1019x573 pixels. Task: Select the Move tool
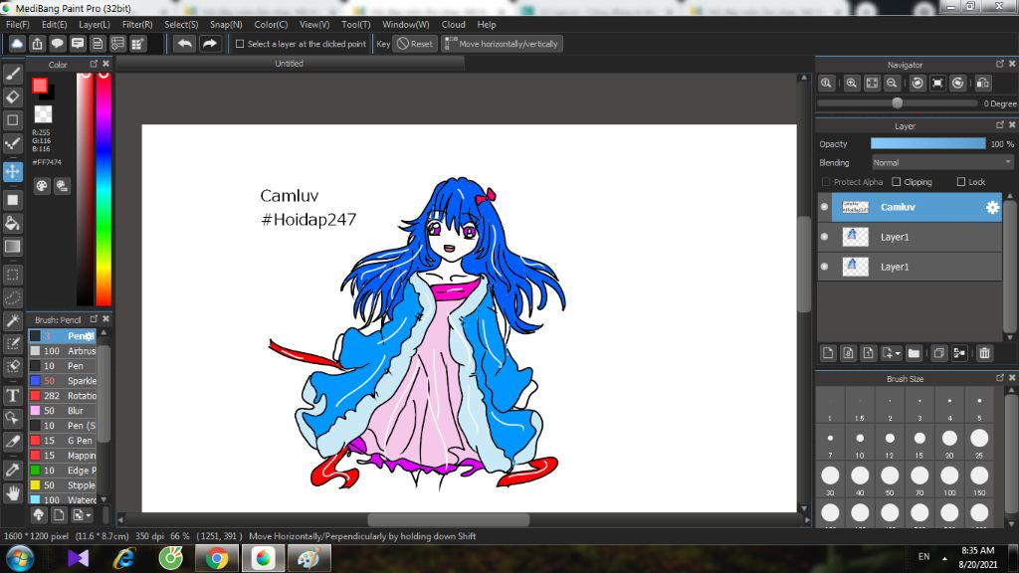[x=12, y=171]
